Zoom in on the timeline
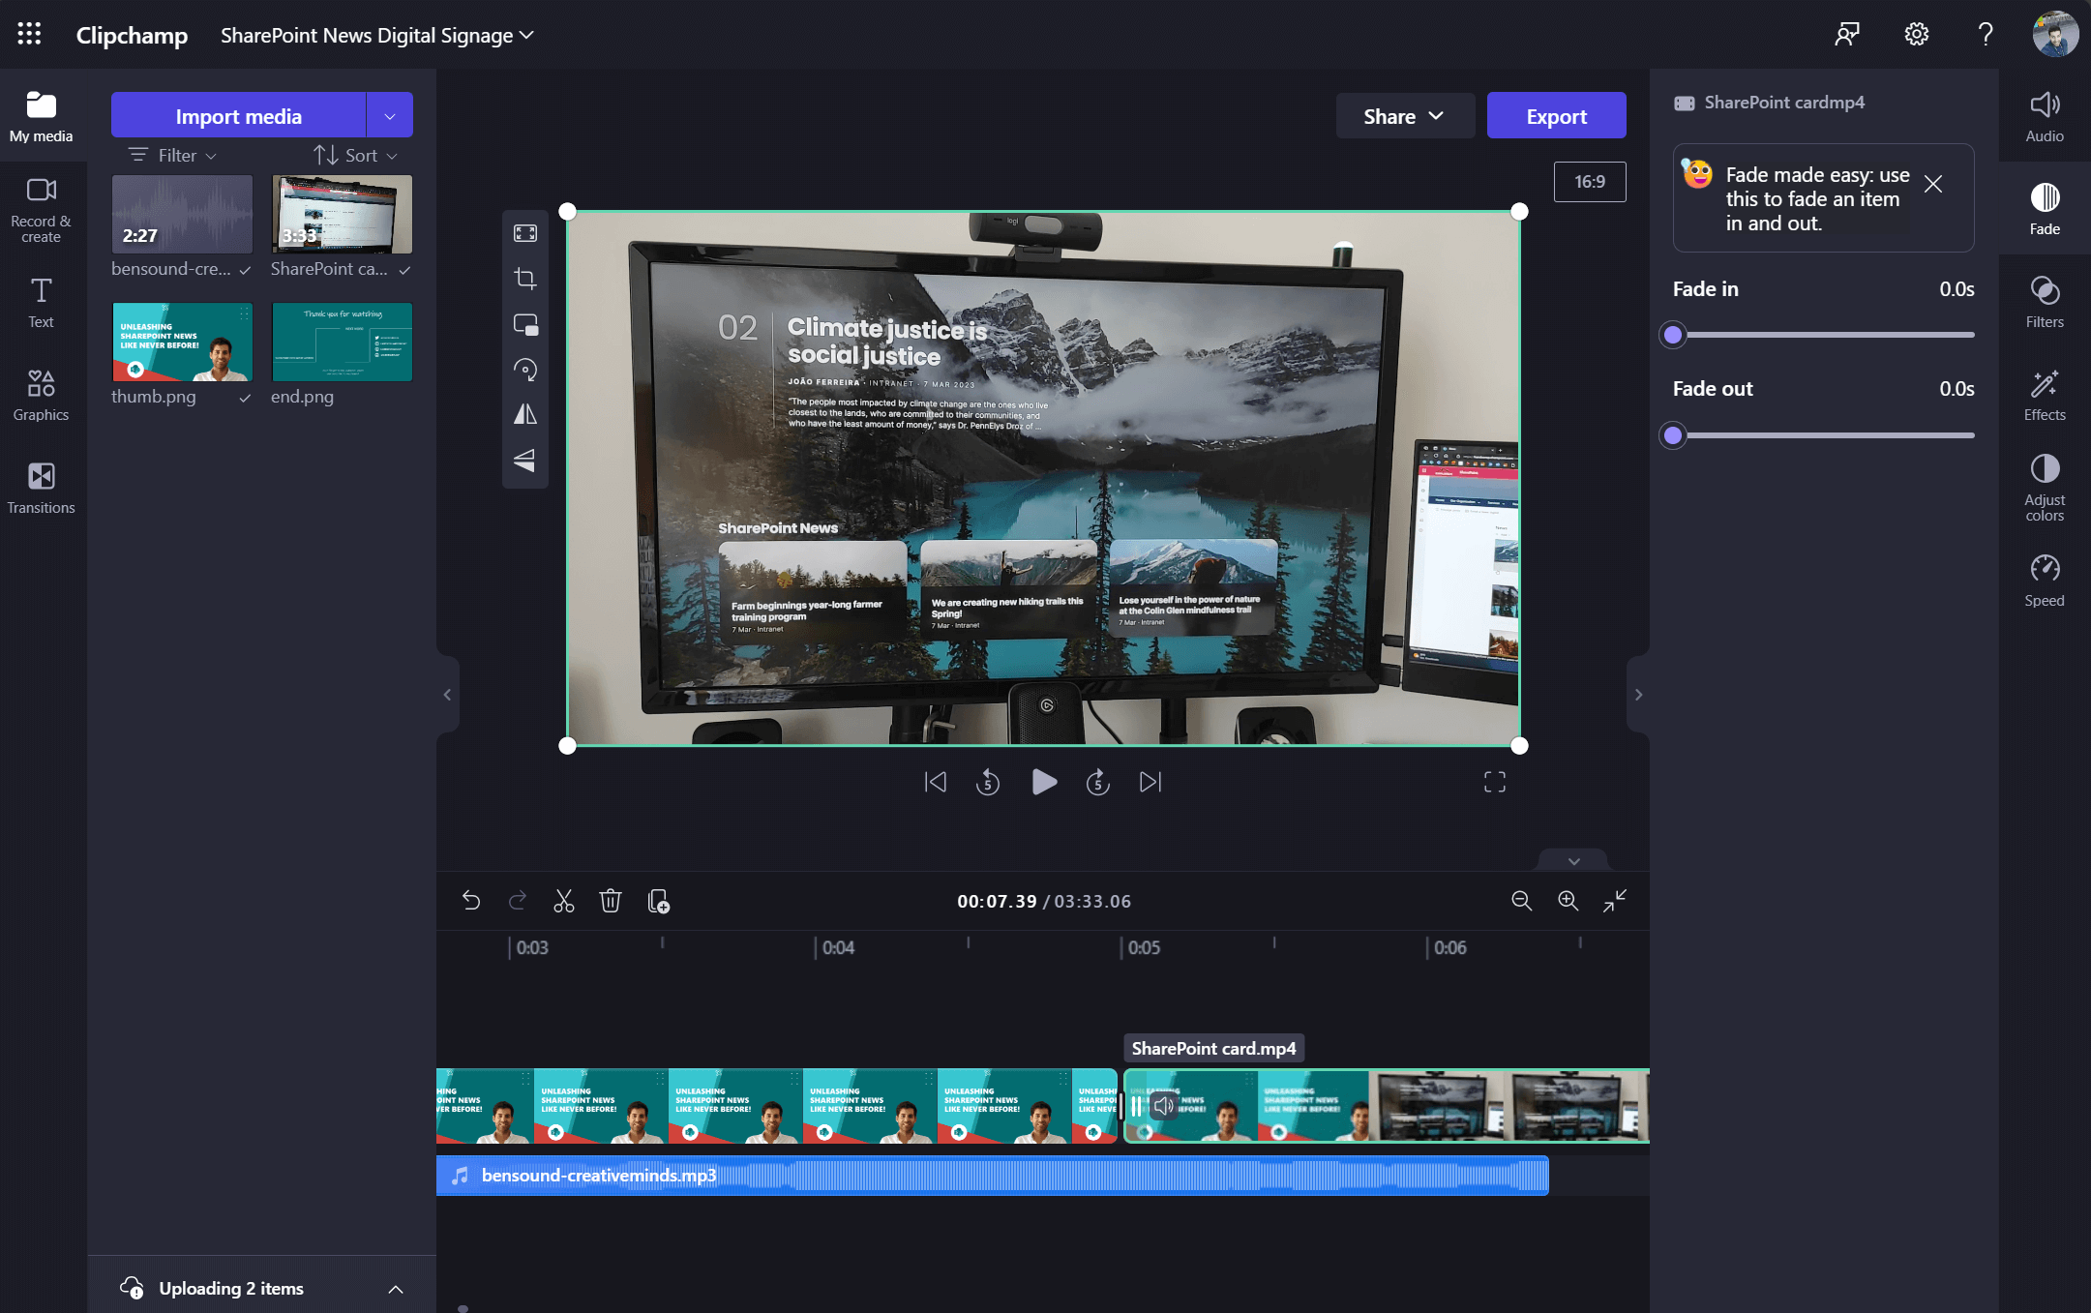 coord(1568,901)
